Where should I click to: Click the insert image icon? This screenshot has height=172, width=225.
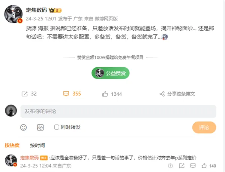point(40,128)
